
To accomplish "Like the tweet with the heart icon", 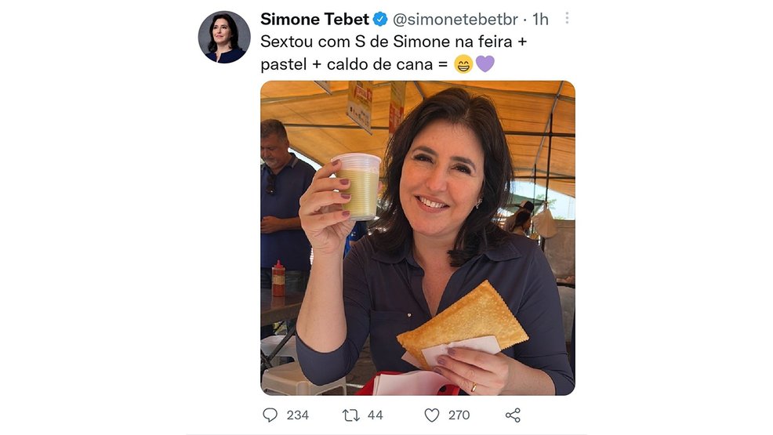I will (x=432, y=415).
